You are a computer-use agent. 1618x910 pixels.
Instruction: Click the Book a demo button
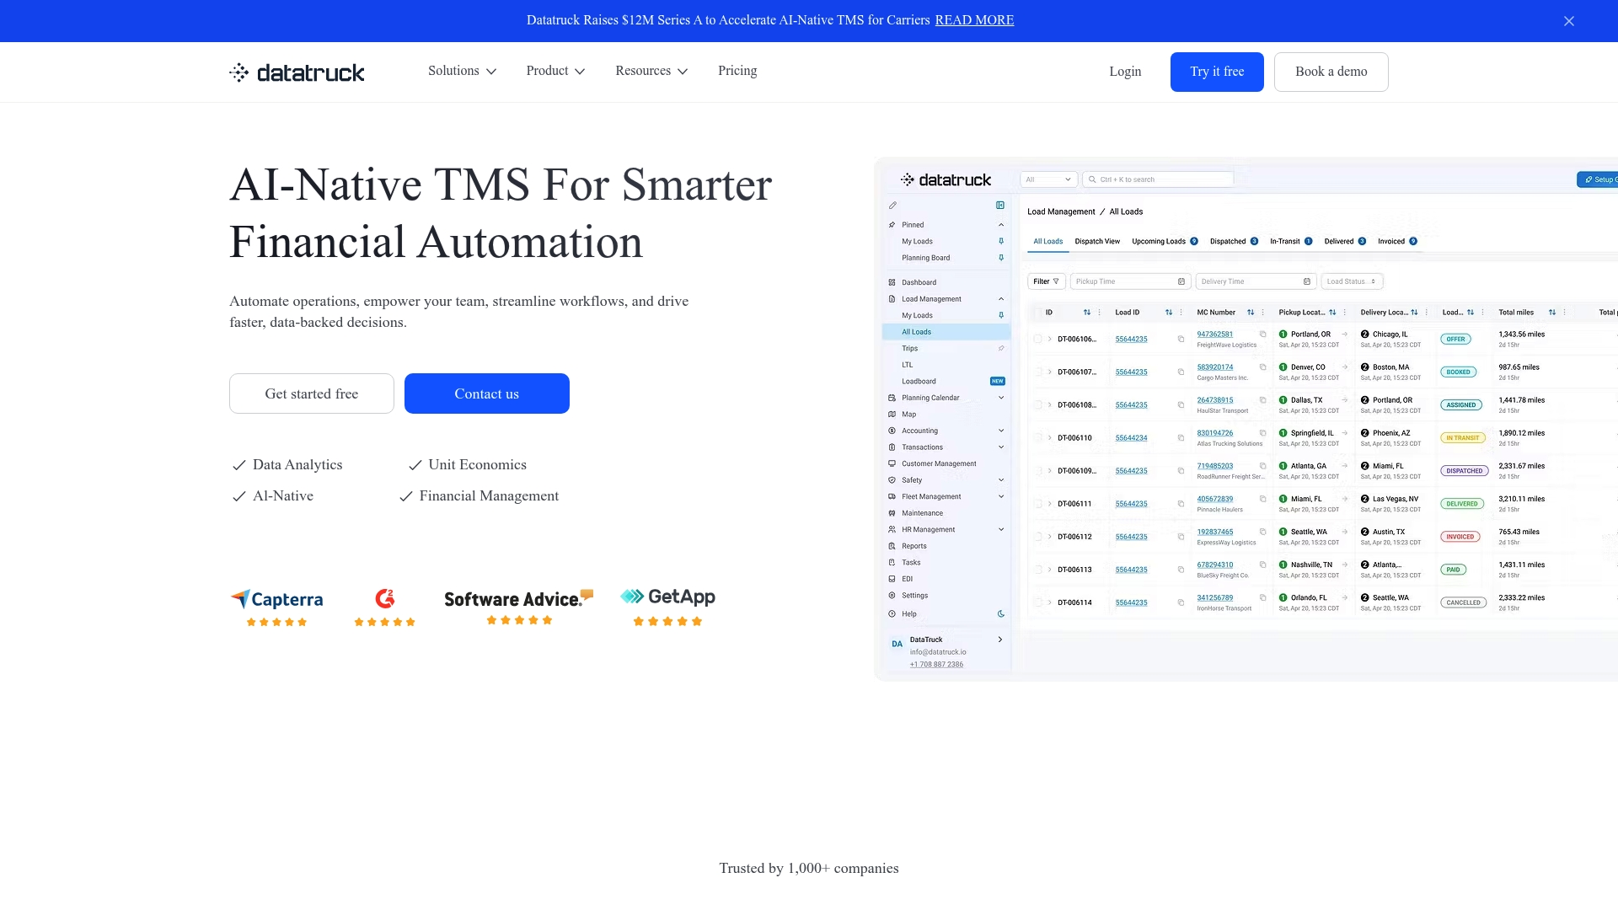coord(1331,72)
